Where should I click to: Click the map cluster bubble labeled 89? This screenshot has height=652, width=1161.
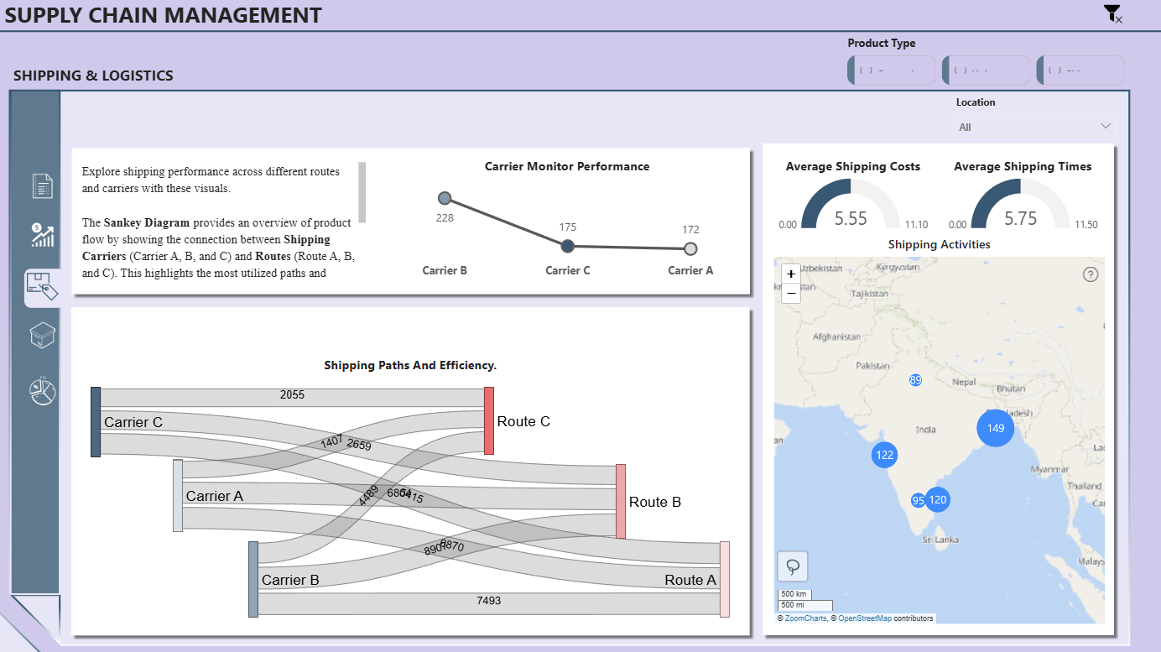915,380
